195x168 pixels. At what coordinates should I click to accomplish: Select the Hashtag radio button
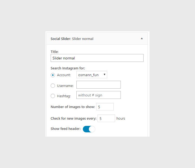[x=53, y=96]
